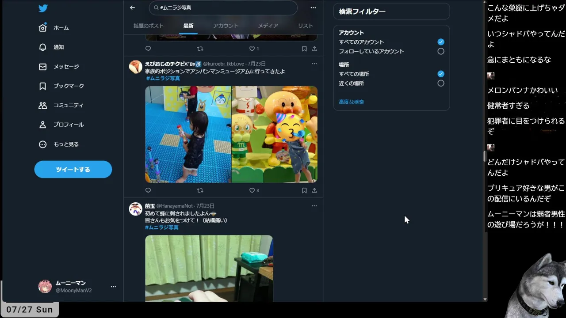Reply to the topmost partial post

point(148,49)
